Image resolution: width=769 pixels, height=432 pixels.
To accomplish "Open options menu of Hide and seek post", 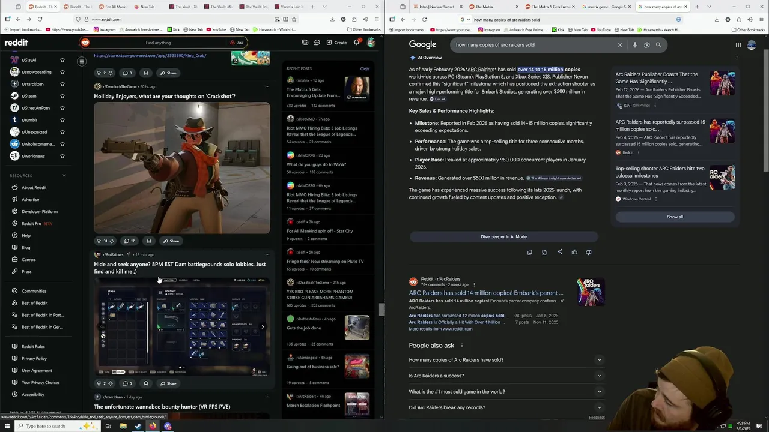I will tap(267, 254).
